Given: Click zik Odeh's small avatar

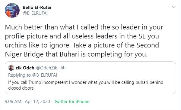Looking at the screenshot, I should coord(11,68).
